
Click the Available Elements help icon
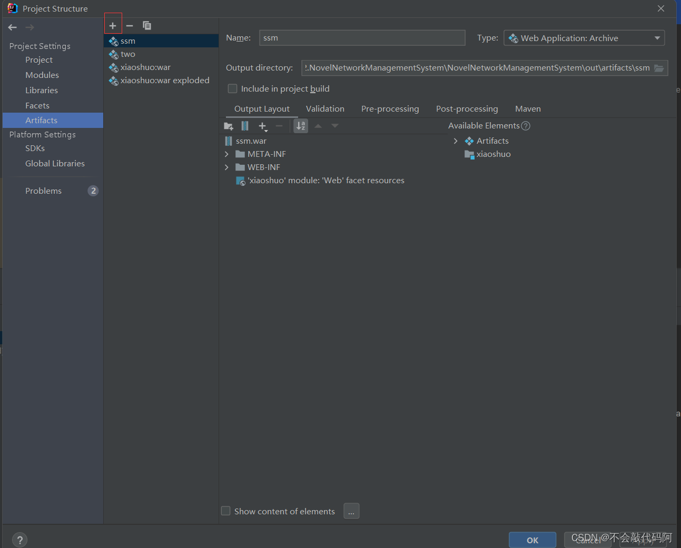coord(526,126)
